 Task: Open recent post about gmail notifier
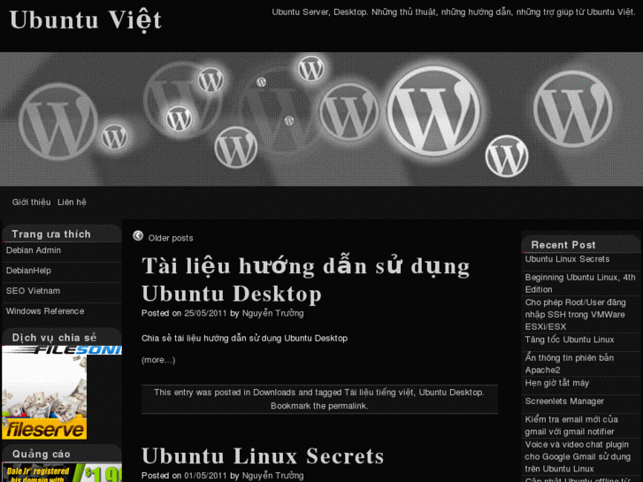(571, 425)
